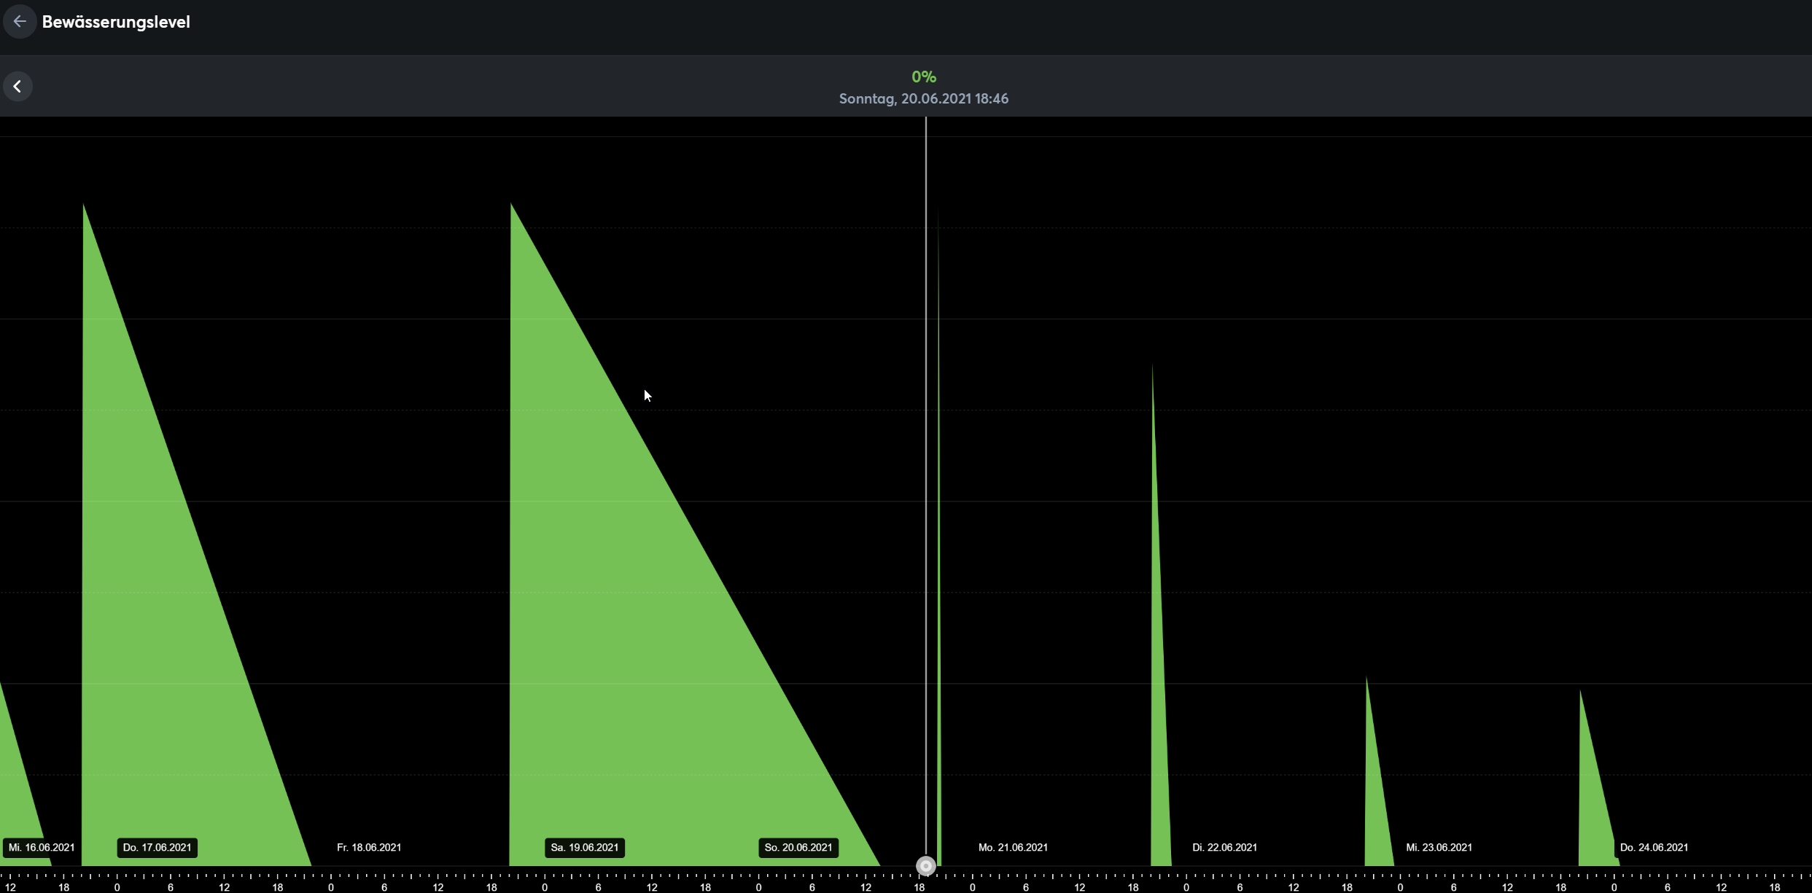Viewport: 1812px width, 893px height.
Task: Click the green 0% reading at top
Action: [923, 77]
